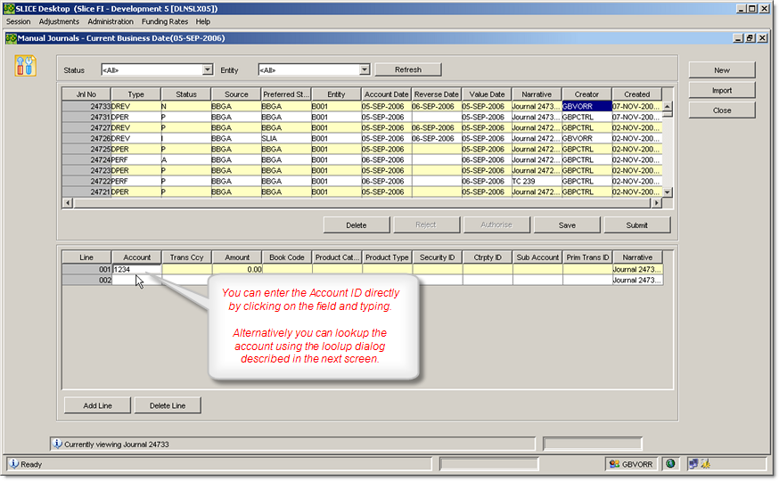Click the SLICE Desktop title bar icon
Screen dimensions: 779x481
point(8,8)
